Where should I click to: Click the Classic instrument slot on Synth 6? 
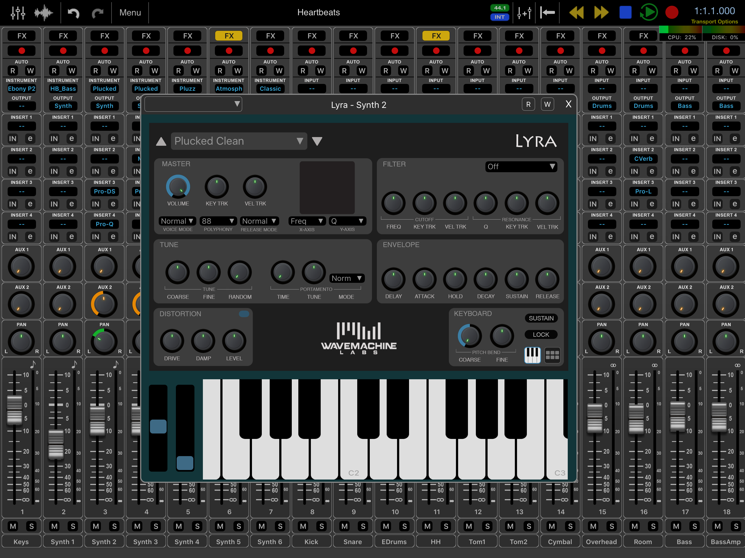click(270, 89)
